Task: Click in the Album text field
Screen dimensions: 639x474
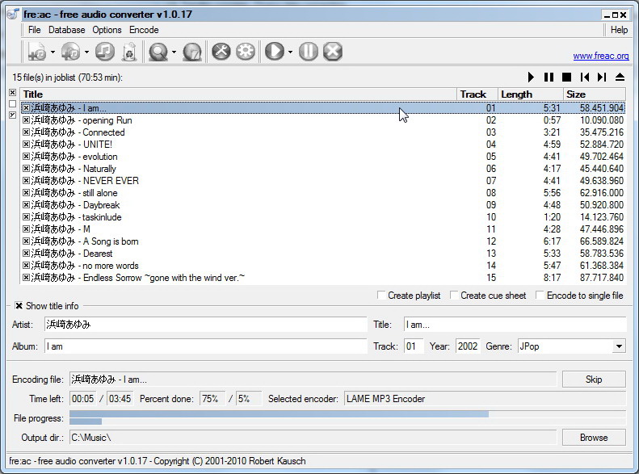Action: [205, 346]
